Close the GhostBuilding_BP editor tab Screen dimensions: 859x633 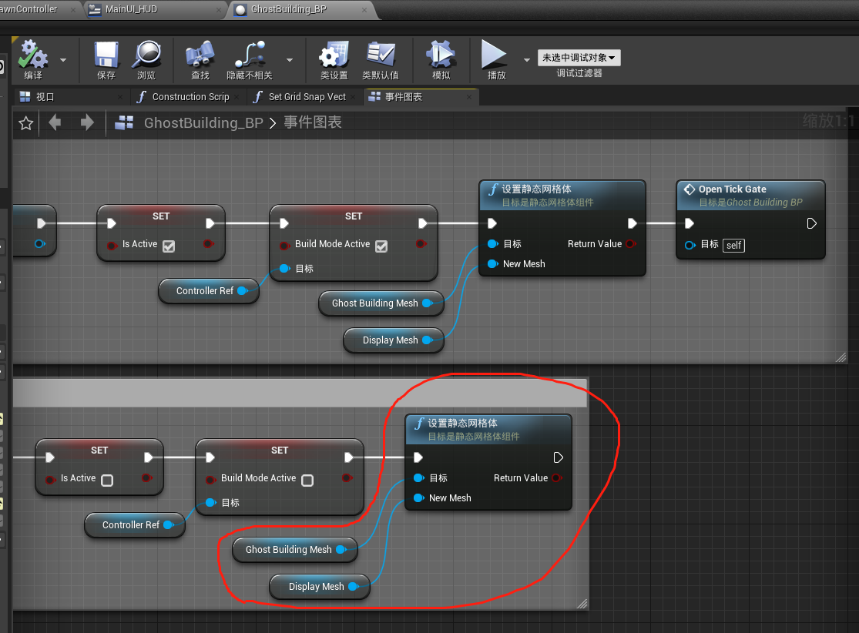(x=364, y=10)
